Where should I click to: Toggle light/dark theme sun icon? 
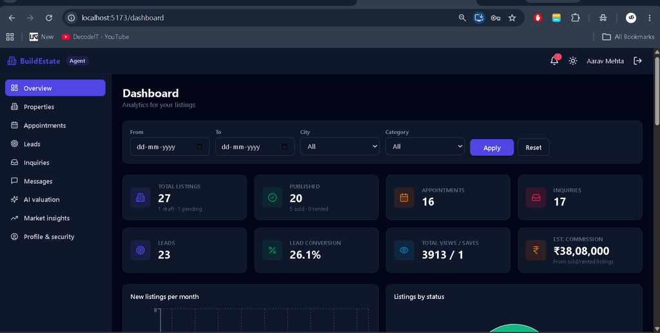click(x=573, y=61)
